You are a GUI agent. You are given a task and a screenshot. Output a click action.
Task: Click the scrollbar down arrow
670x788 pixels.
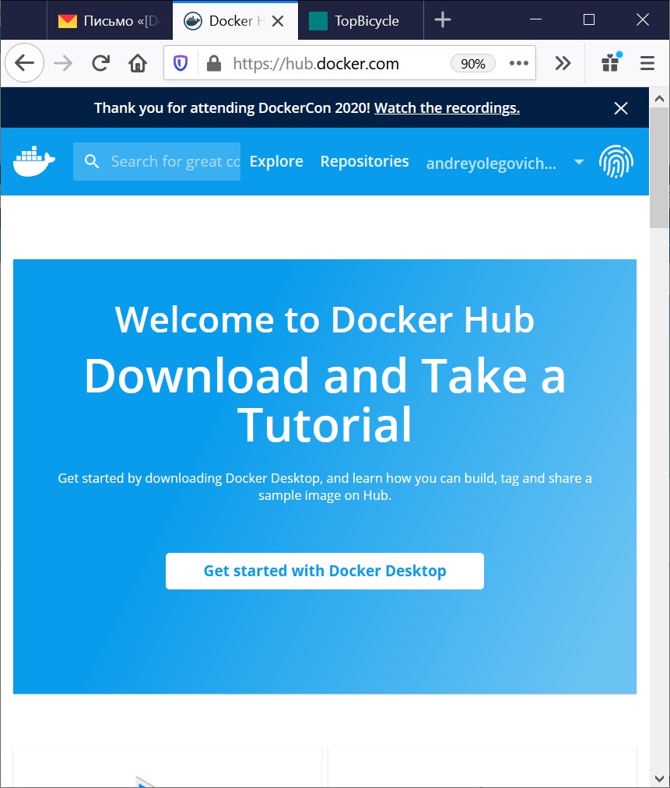(659, 779)
